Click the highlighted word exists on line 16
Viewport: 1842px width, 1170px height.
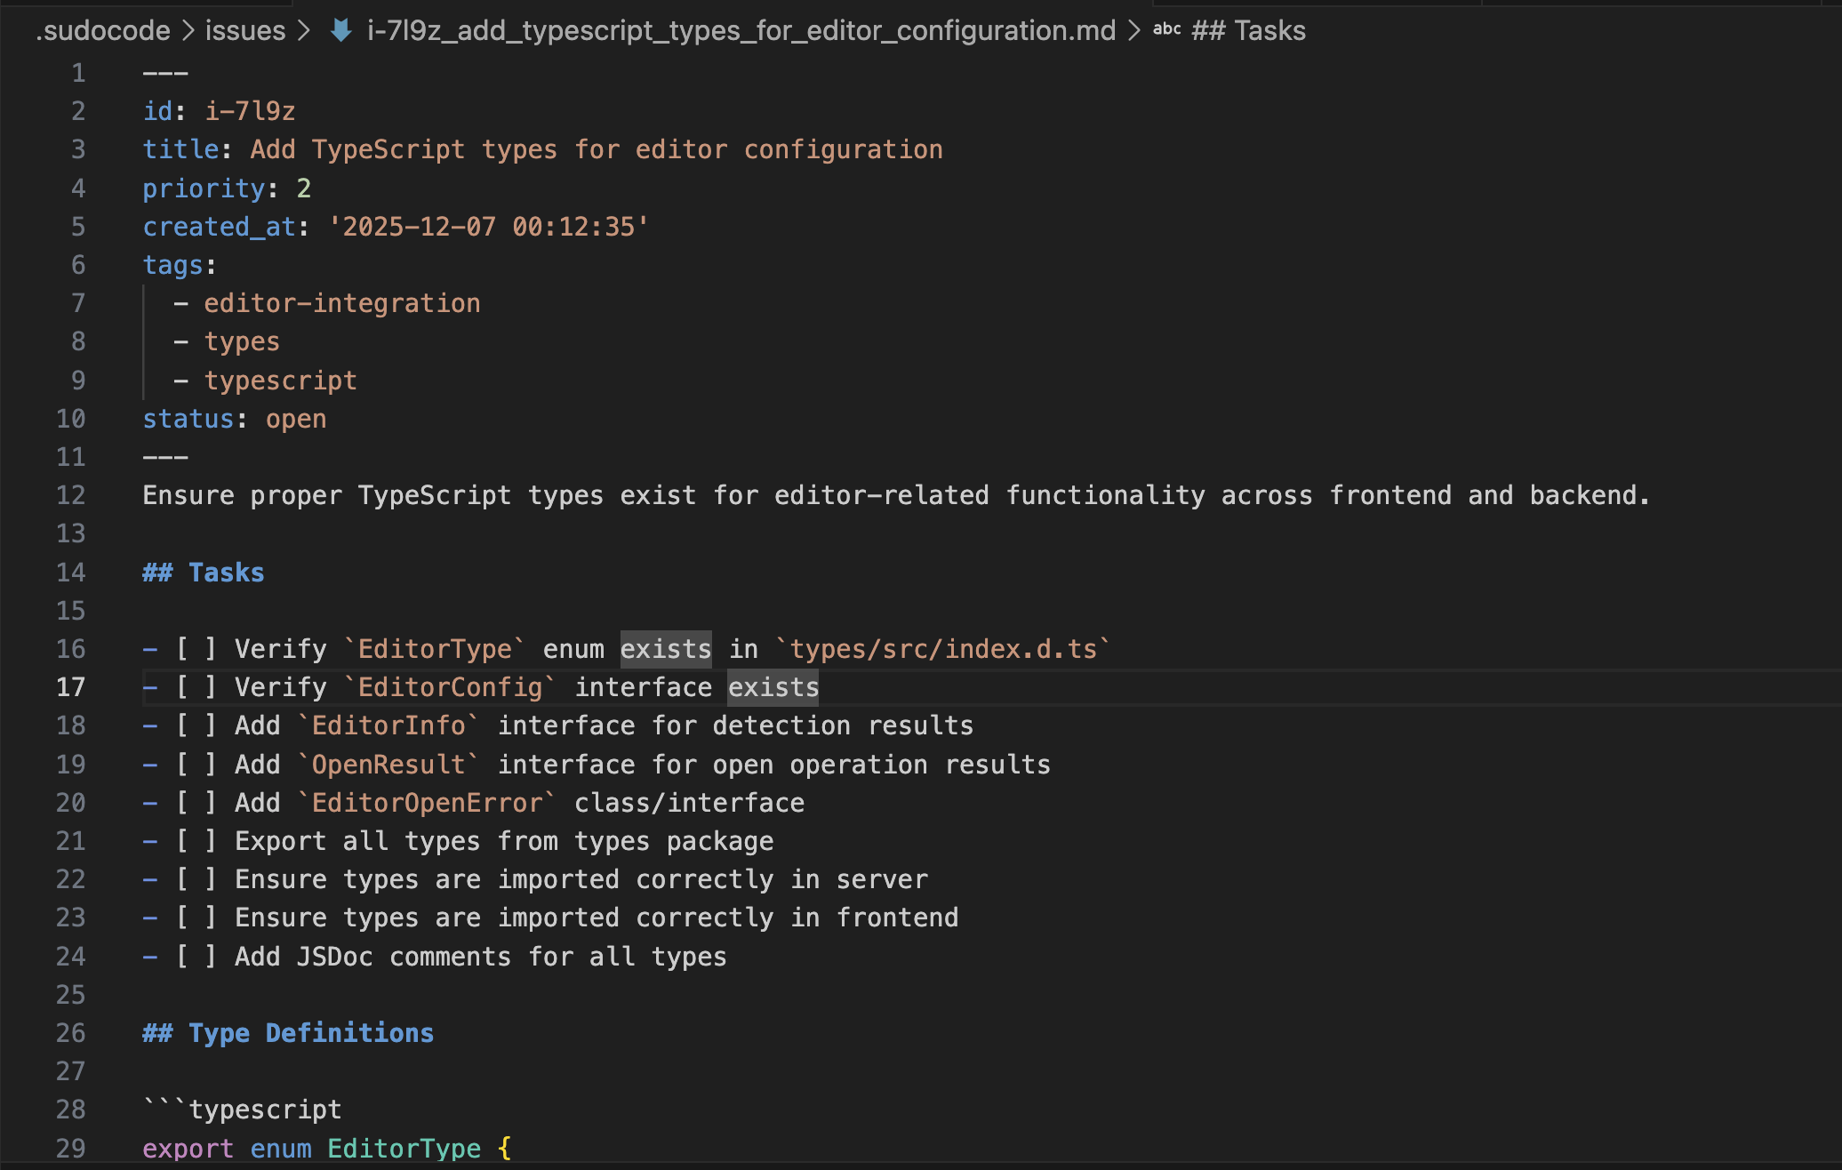pos(665,648)
